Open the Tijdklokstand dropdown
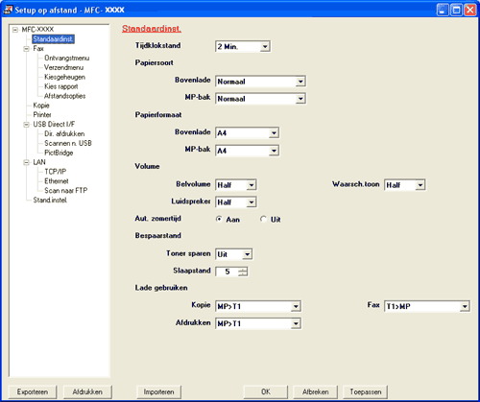This screenshot has width=480, height=402. click(265, 47)
